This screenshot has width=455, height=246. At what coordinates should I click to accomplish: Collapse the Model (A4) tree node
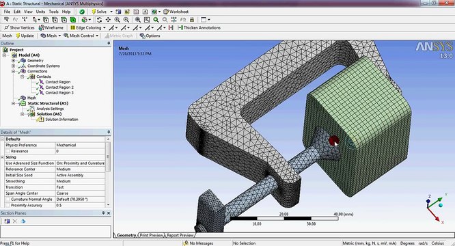[x=4, y=55]
